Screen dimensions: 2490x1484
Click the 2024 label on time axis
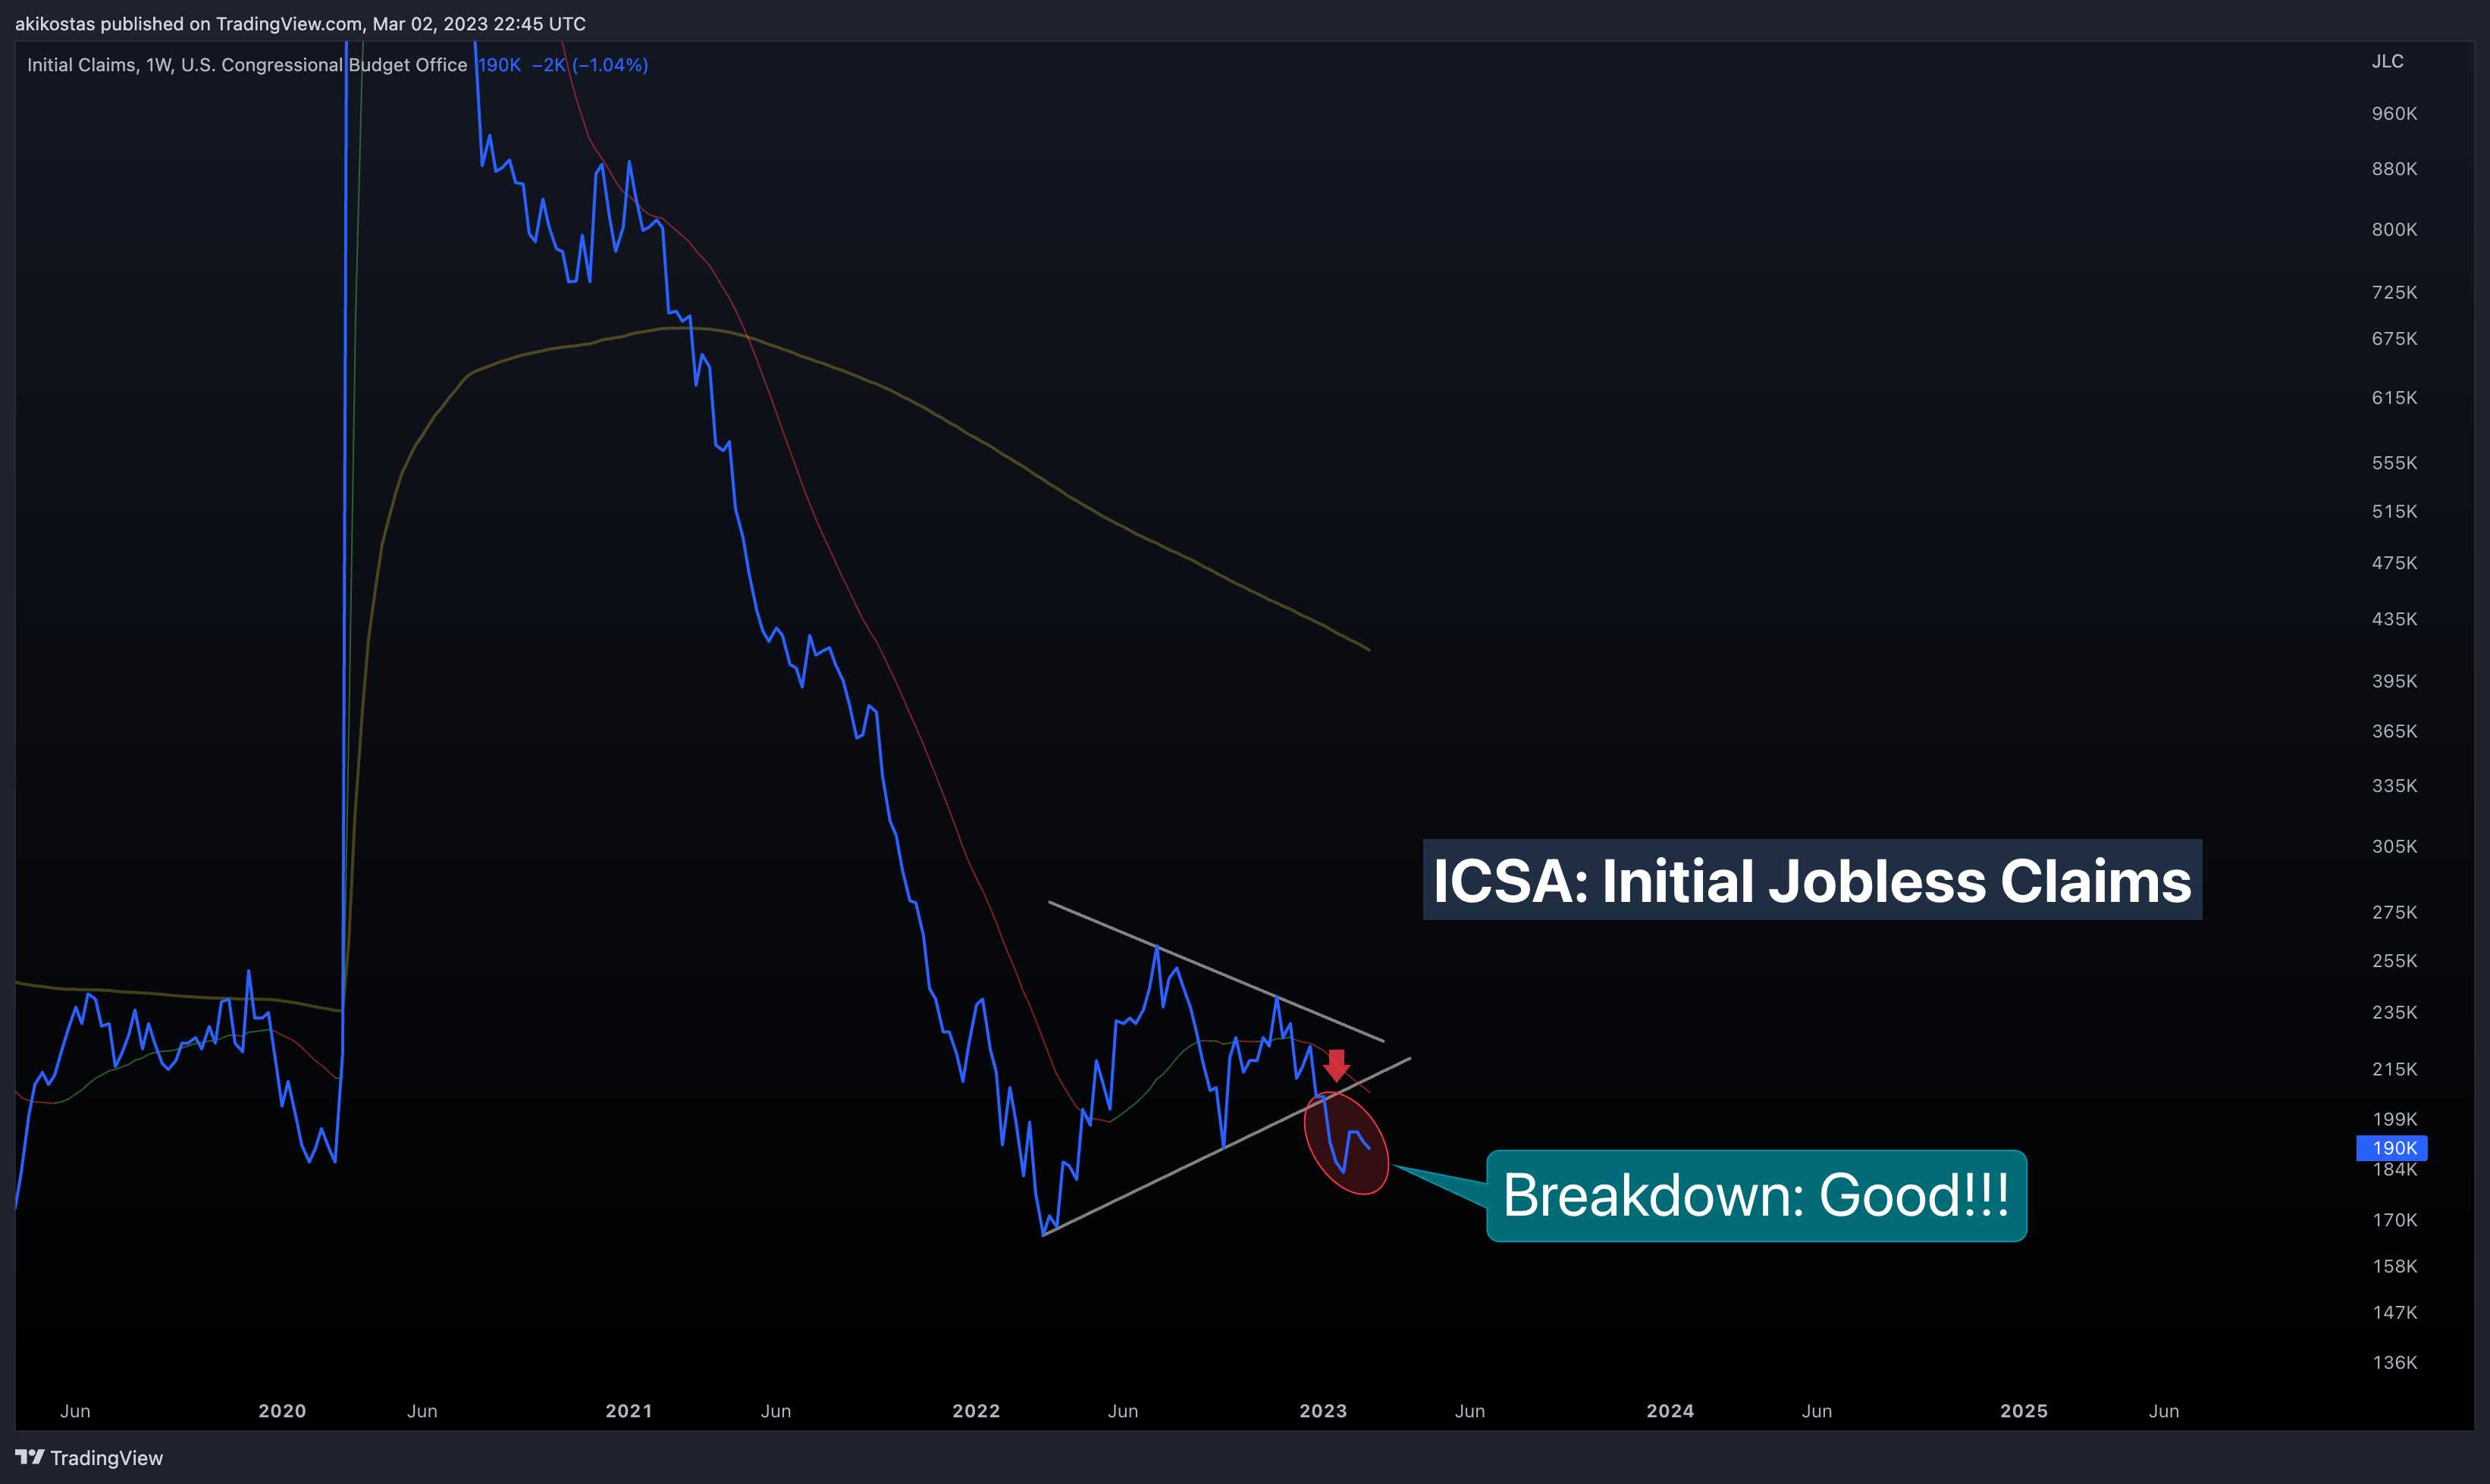pyautogui.click(x=1670, y=1411)
